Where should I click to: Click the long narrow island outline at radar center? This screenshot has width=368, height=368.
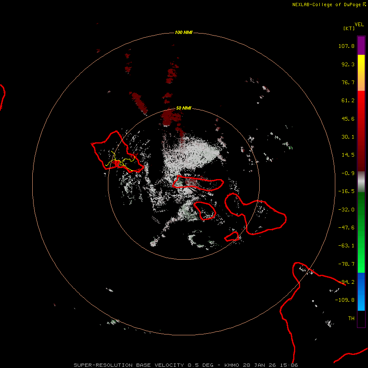[198, 183]
